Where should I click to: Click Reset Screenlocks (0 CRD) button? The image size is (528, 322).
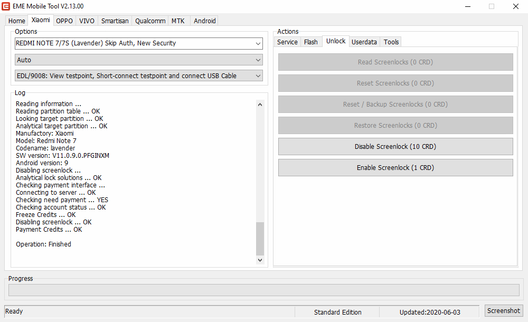point(395,83)
